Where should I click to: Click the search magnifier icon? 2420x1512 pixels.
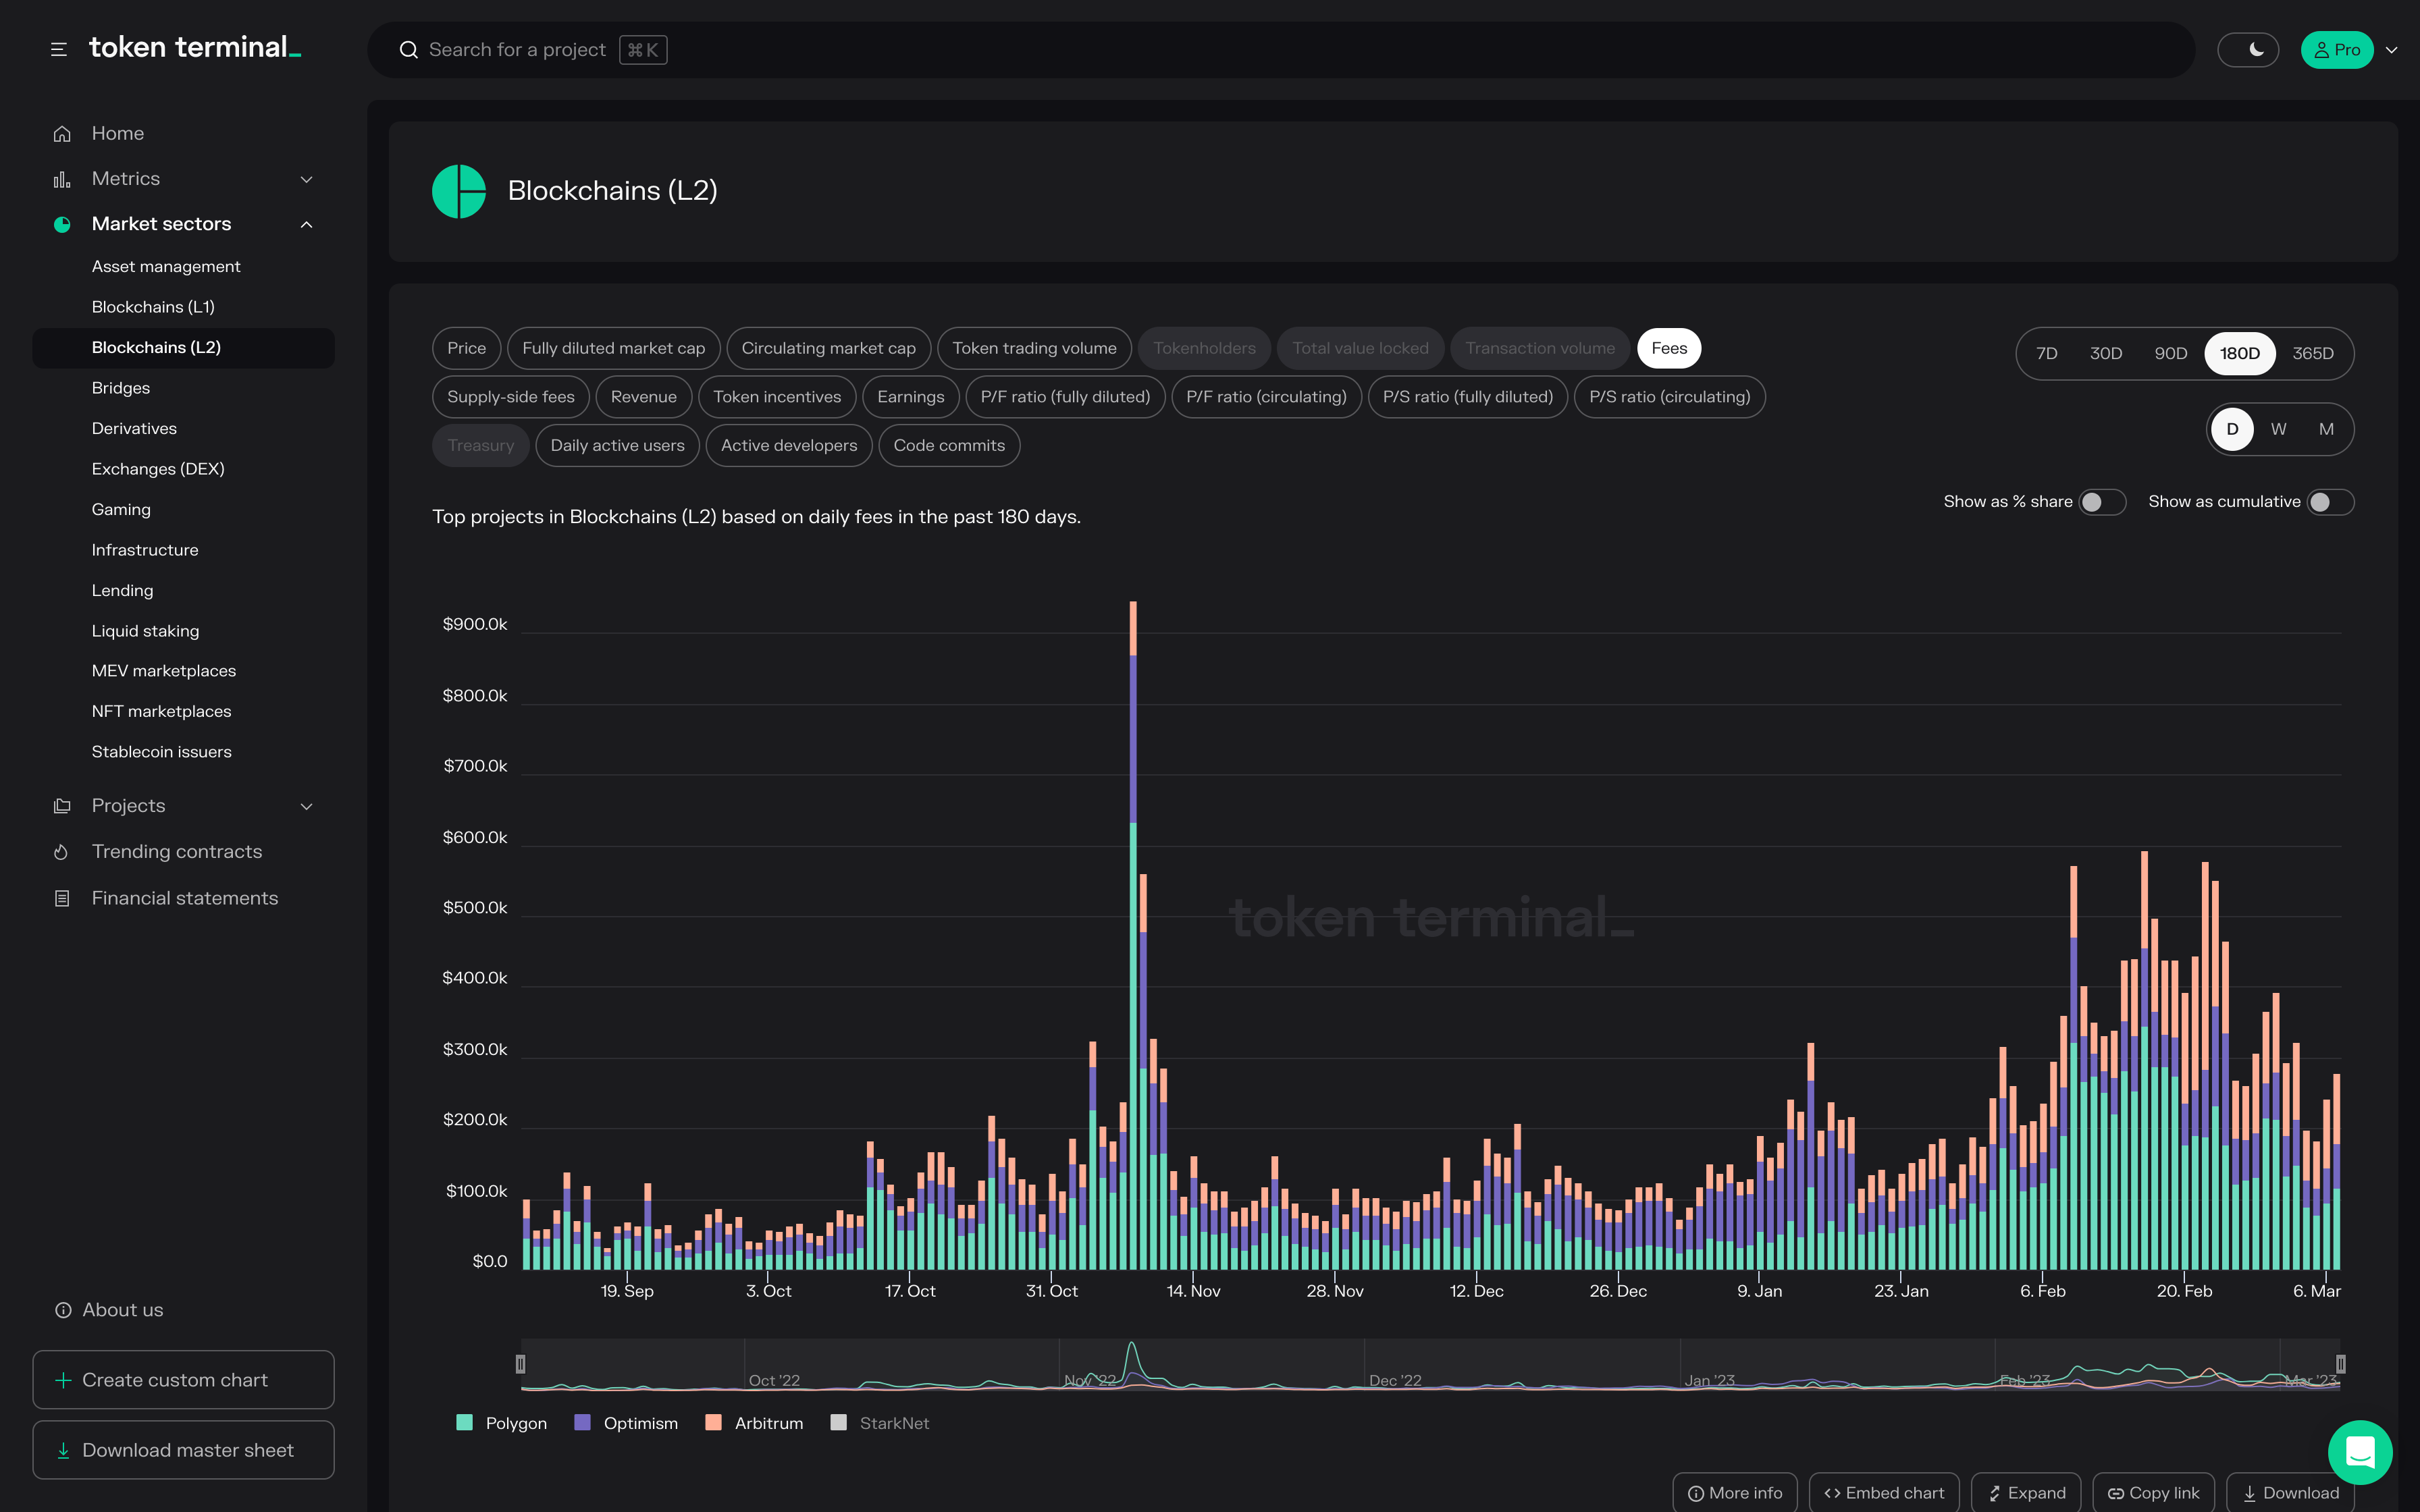(408, 50)
